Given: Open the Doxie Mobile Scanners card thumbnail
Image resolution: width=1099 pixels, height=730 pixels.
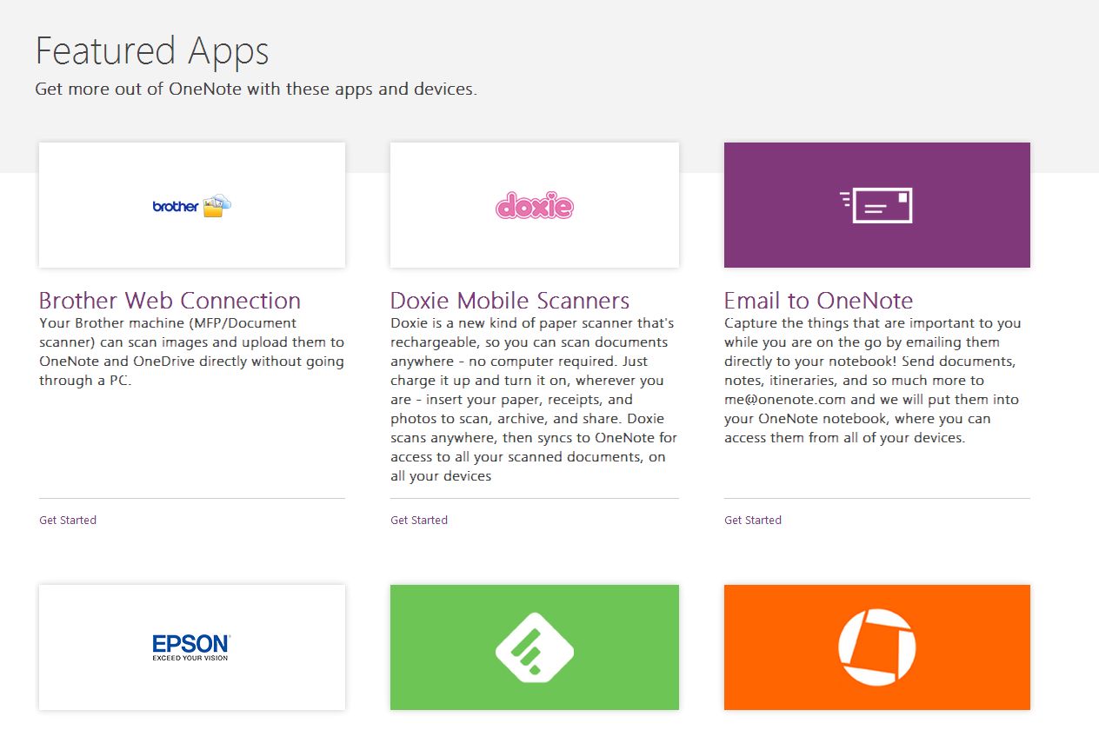Looking at the screenshot, I should click(535, 205).
